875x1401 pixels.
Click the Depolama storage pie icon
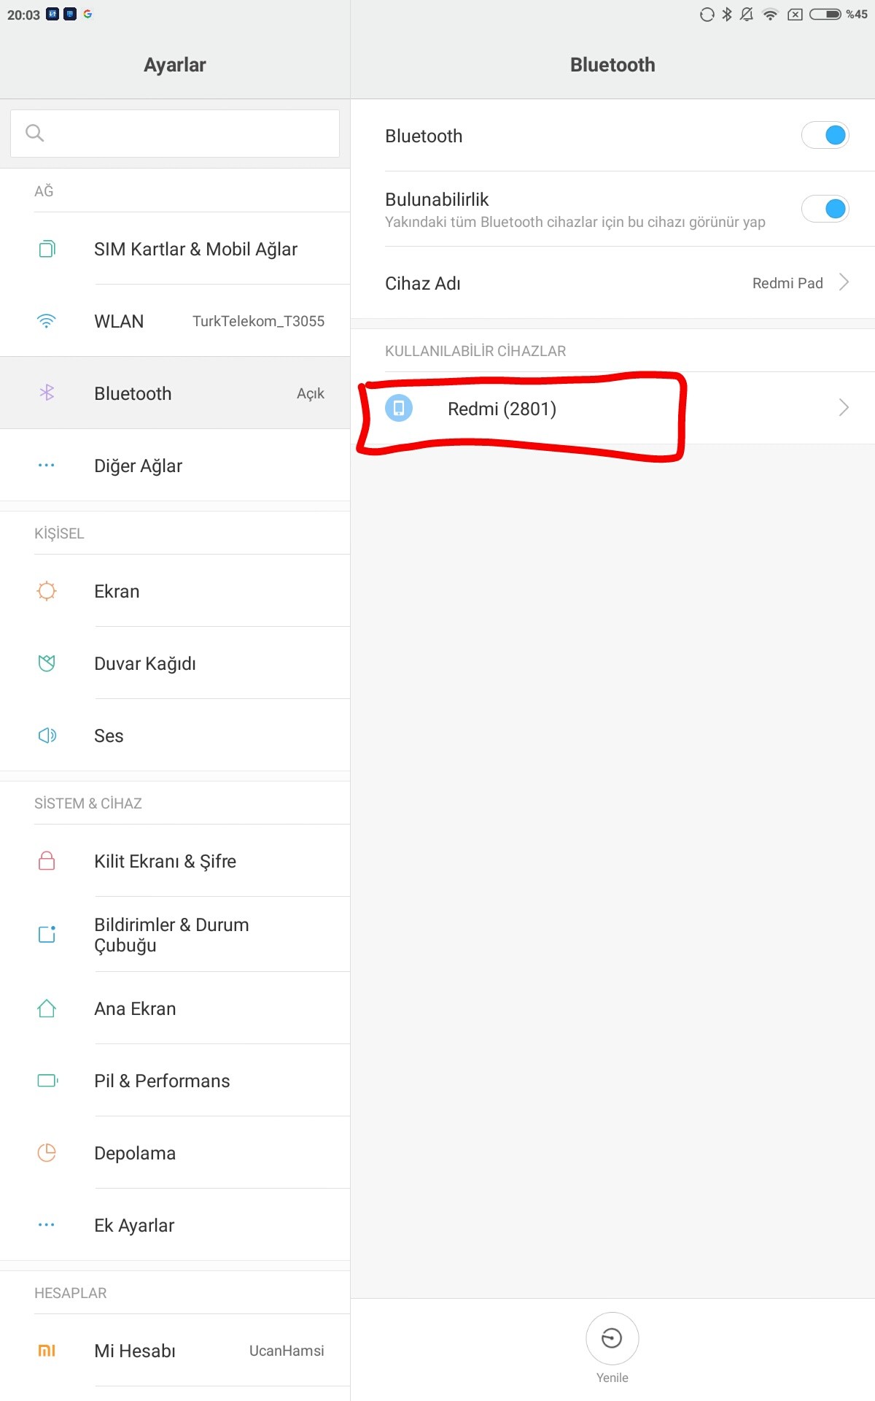[x=47, y=1153]
